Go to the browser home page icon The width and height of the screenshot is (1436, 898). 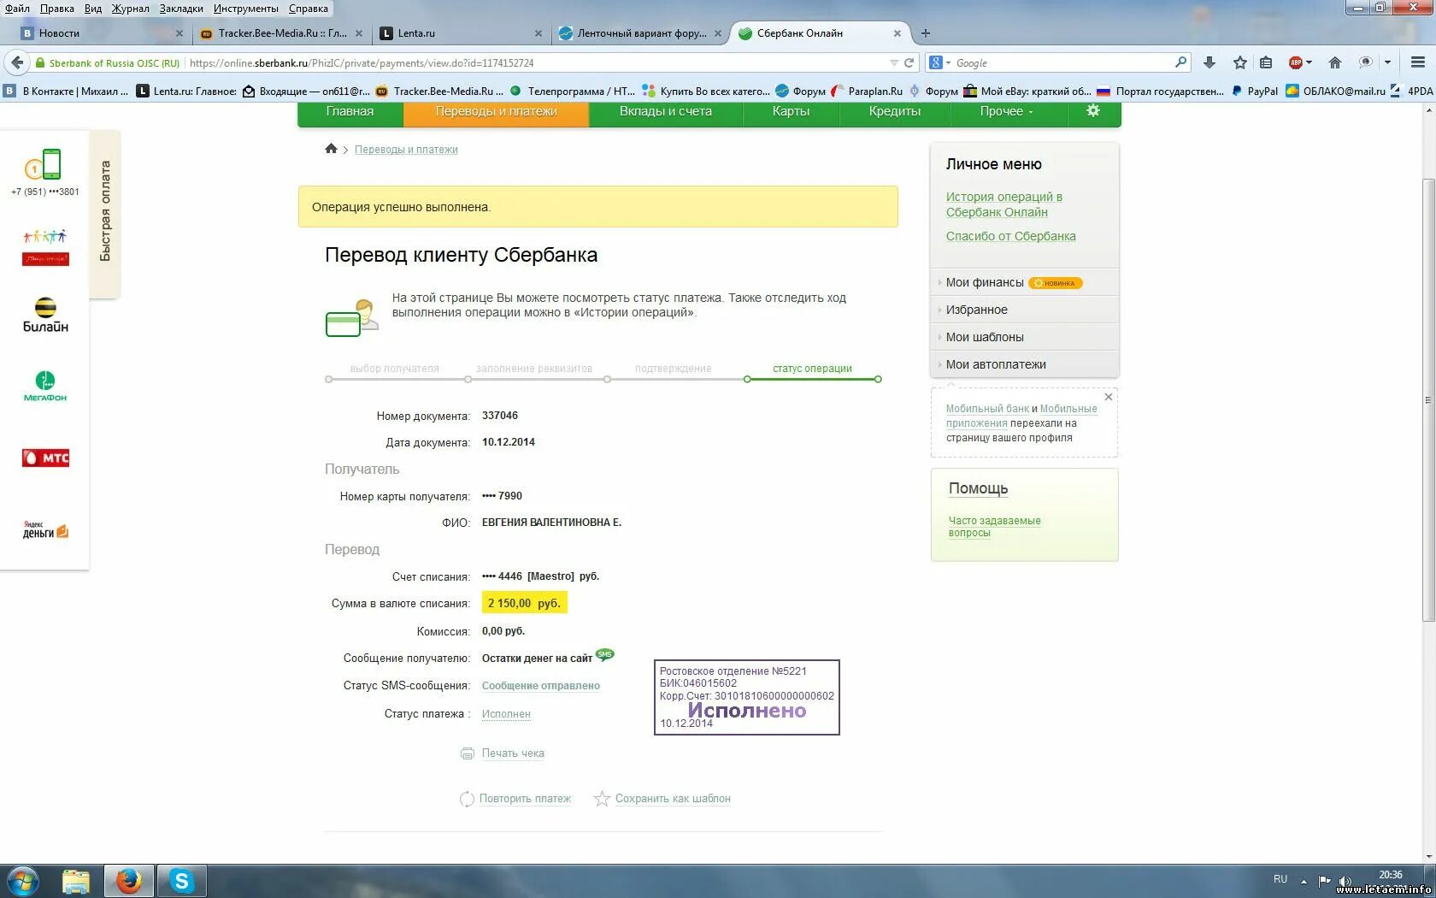point(1335,62)
